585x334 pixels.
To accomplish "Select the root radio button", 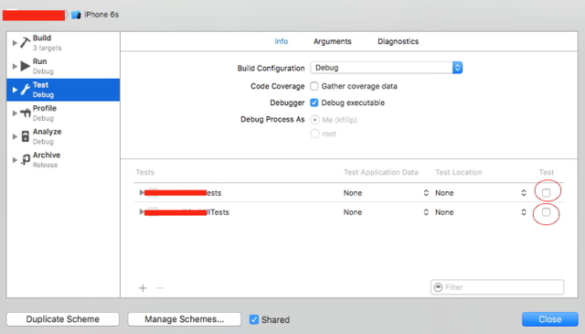I will click(x=314, y=134).
